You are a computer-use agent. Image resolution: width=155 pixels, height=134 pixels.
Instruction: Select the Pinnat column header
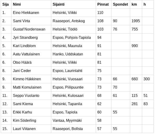pos(103,4)
